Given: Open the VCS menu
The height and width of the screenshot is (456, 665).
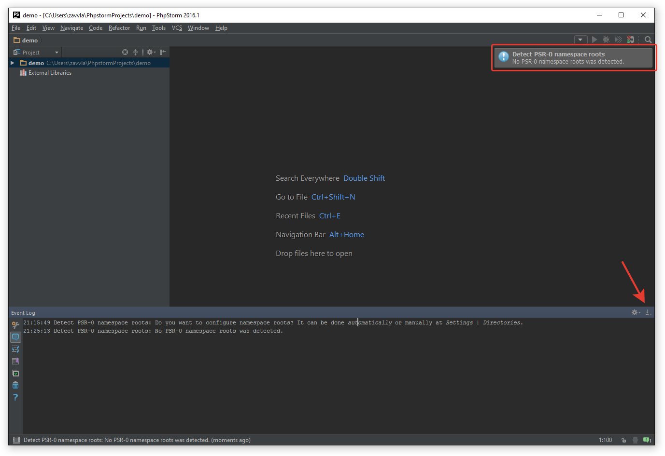Looking at the screenshot, I should click(177, 28).
